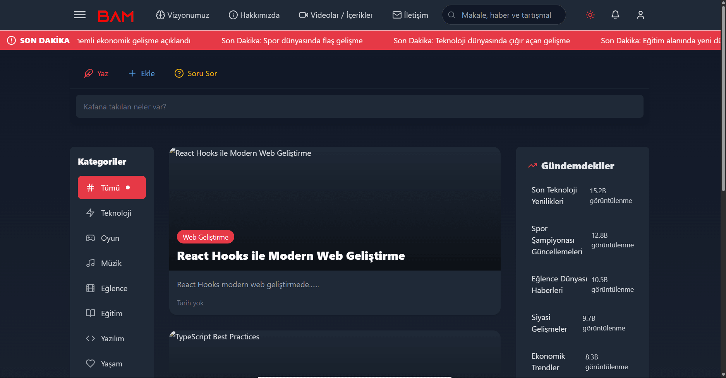The width and height of the screenshot is (726, 378).
Task: Open user profile icon
Action: [x=640, y=15]
